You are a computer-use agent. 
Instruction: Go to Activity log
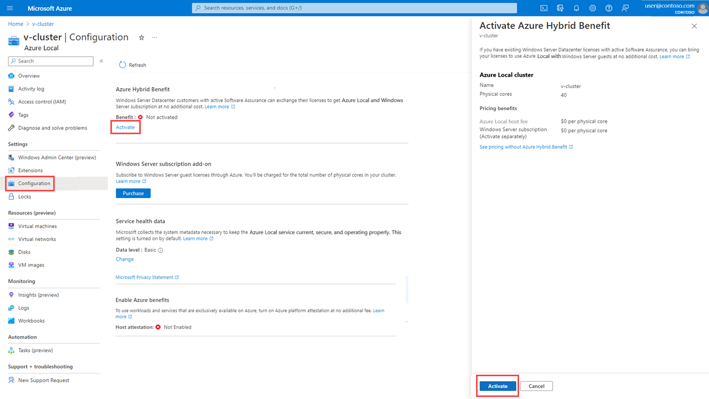(x=31, y=89)
